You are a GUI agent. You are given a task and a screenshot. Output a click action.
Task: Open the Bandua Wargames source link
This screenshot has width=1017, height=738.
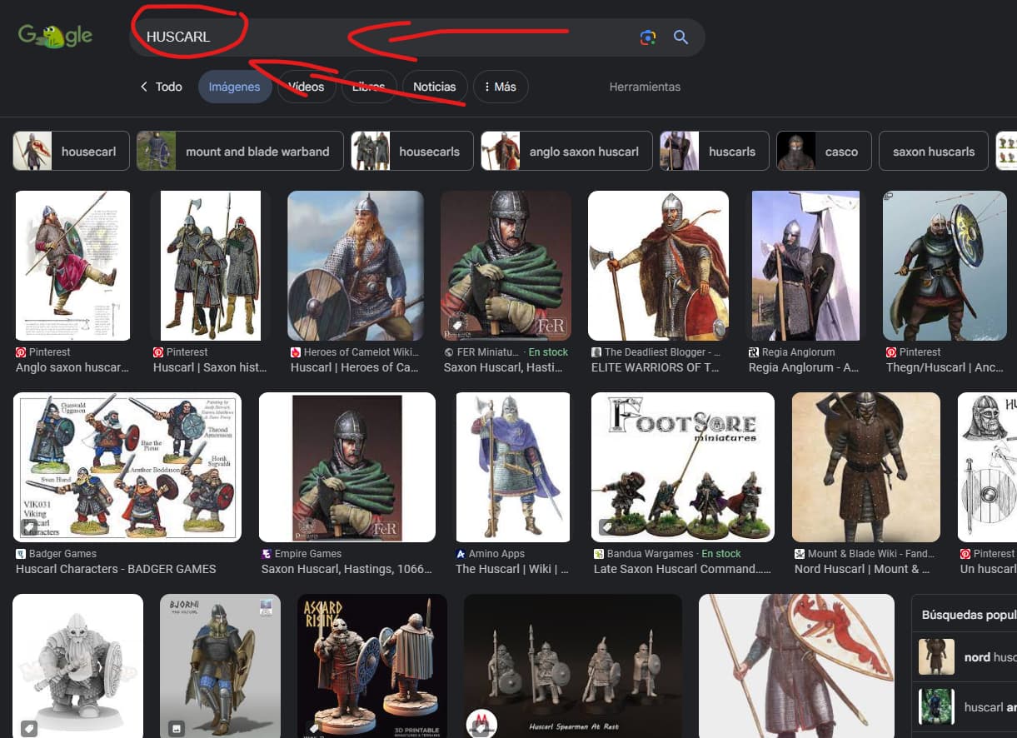click(650, 554)
